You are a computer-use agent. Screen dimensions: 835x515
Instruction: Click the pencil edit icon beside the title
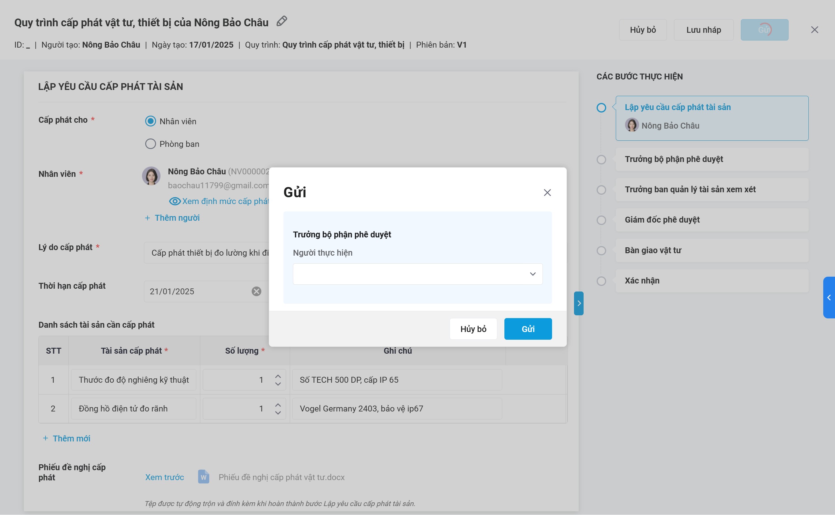click(x=281, y=21)
